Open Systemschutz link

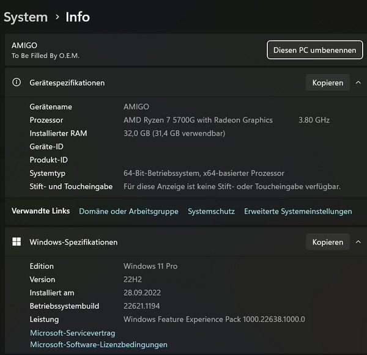click(x=212, y=211)
